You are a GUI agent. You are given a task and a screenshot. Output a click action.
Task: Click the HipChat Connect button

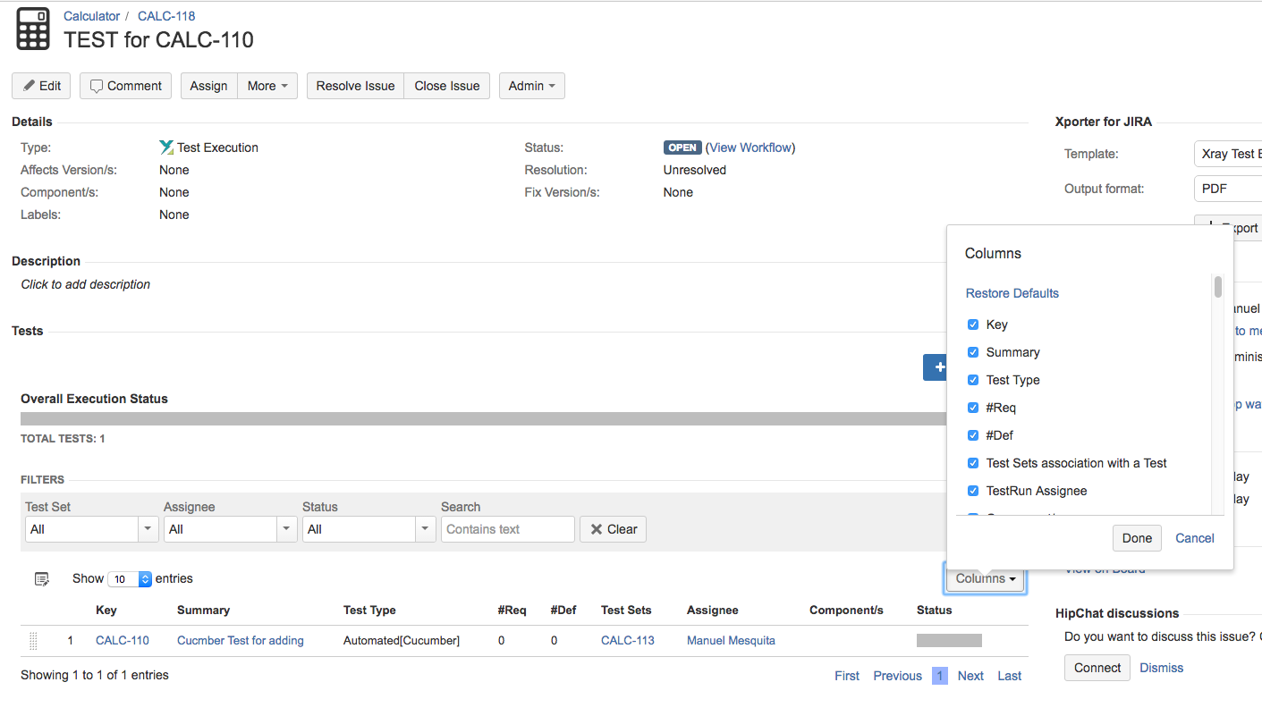pyautogui.click(x=1097, y=668)
